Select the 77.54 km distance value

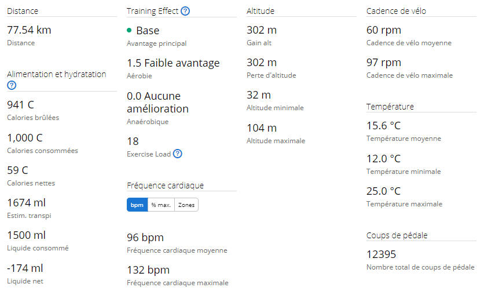pyautogui.click(x=29, y=30)
